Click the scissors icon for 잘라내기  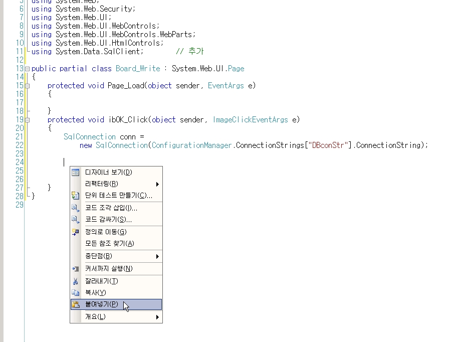[x=75, y=281]
